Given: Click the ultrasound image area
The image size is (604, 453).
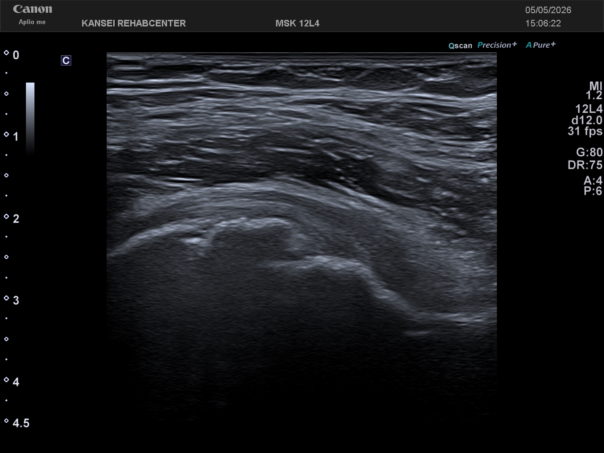Looking at the screenshot, I should [302, 236].
